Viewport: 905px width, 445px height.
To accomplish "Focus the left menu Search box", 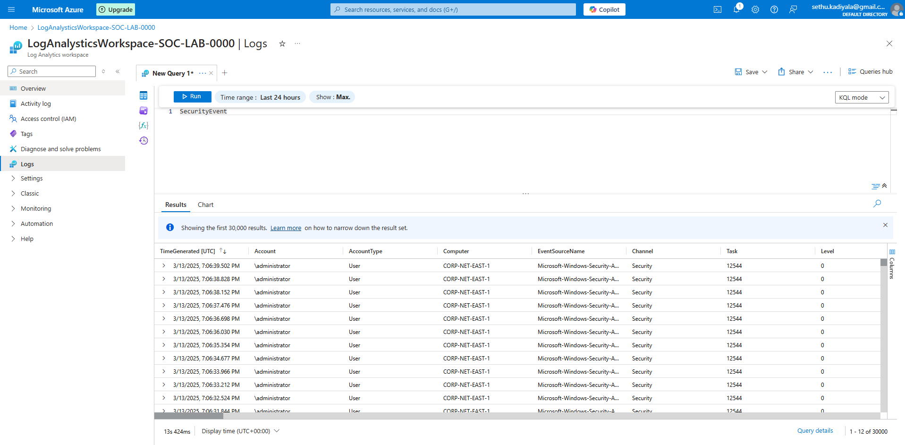I will (x=52, y=71).
